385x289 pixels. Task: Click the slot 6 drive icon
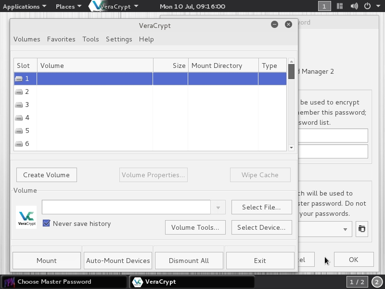click(x=19, y=144)
